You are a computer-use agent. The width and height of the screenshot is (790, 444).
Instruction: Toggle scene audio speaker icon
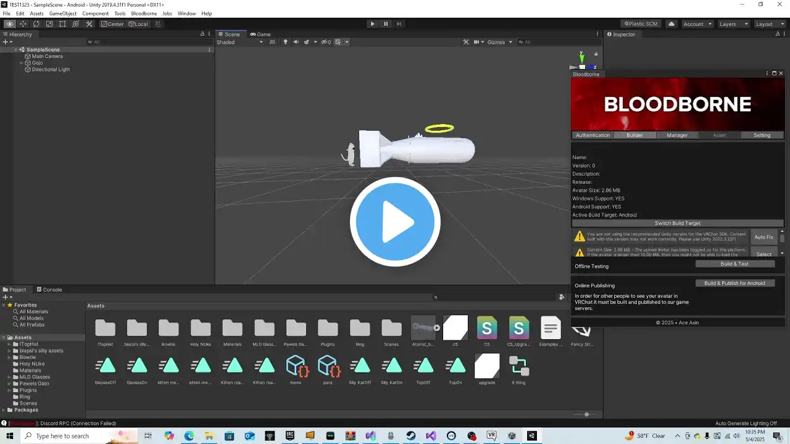click(296, 42)
